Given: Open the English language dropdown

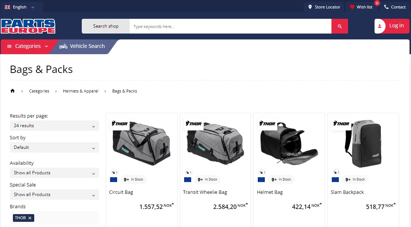Looking at the screenshot, I should tap(20, 7).
